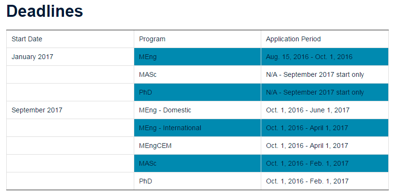Screen dimensions: 395x195
Task: Select the MASc cell for January 2017 start
Action: 148,74
